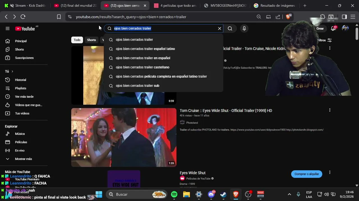Open the Brave main menu
The height and width of the screenshot is (201, 359).
pos(353,17)
